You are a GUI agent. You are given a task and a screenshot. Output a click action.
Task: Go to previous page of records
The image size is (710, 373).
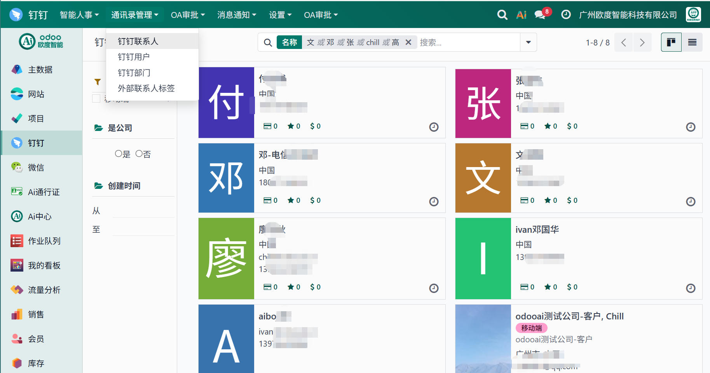click(623, 42)
